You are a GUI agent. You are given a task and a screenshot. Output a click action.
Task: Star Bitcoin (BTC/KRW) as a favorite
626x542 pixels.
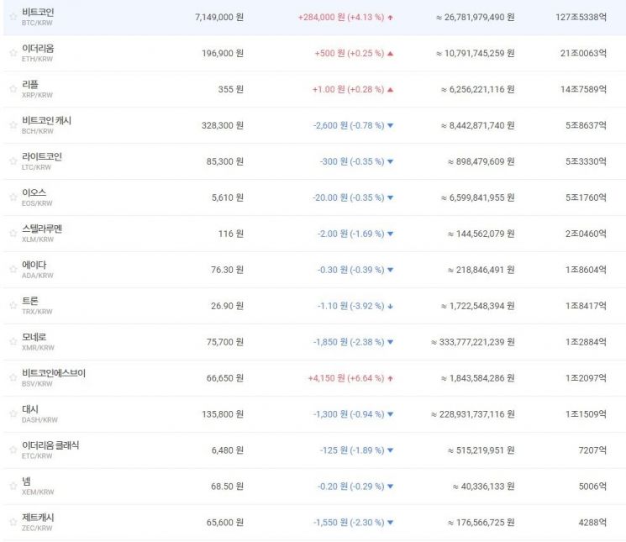point(13,17)
